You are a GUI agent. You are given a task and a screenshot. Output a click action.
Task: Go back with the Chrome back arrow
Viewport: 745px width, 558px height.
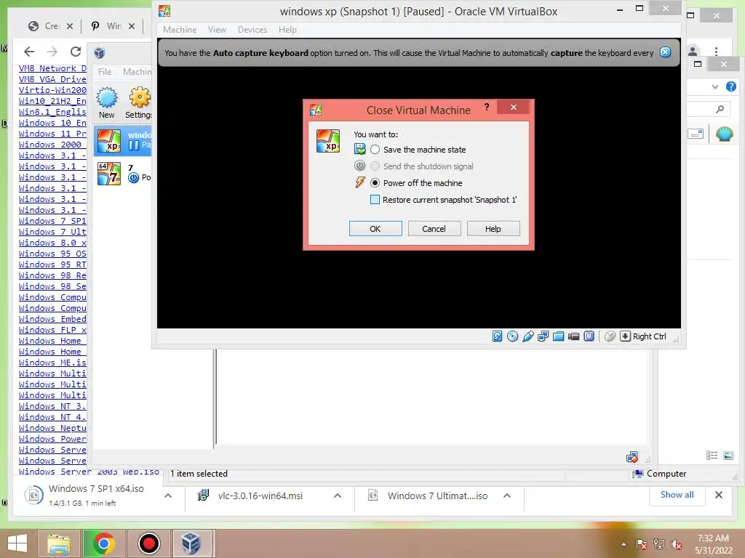click(29, 52)
